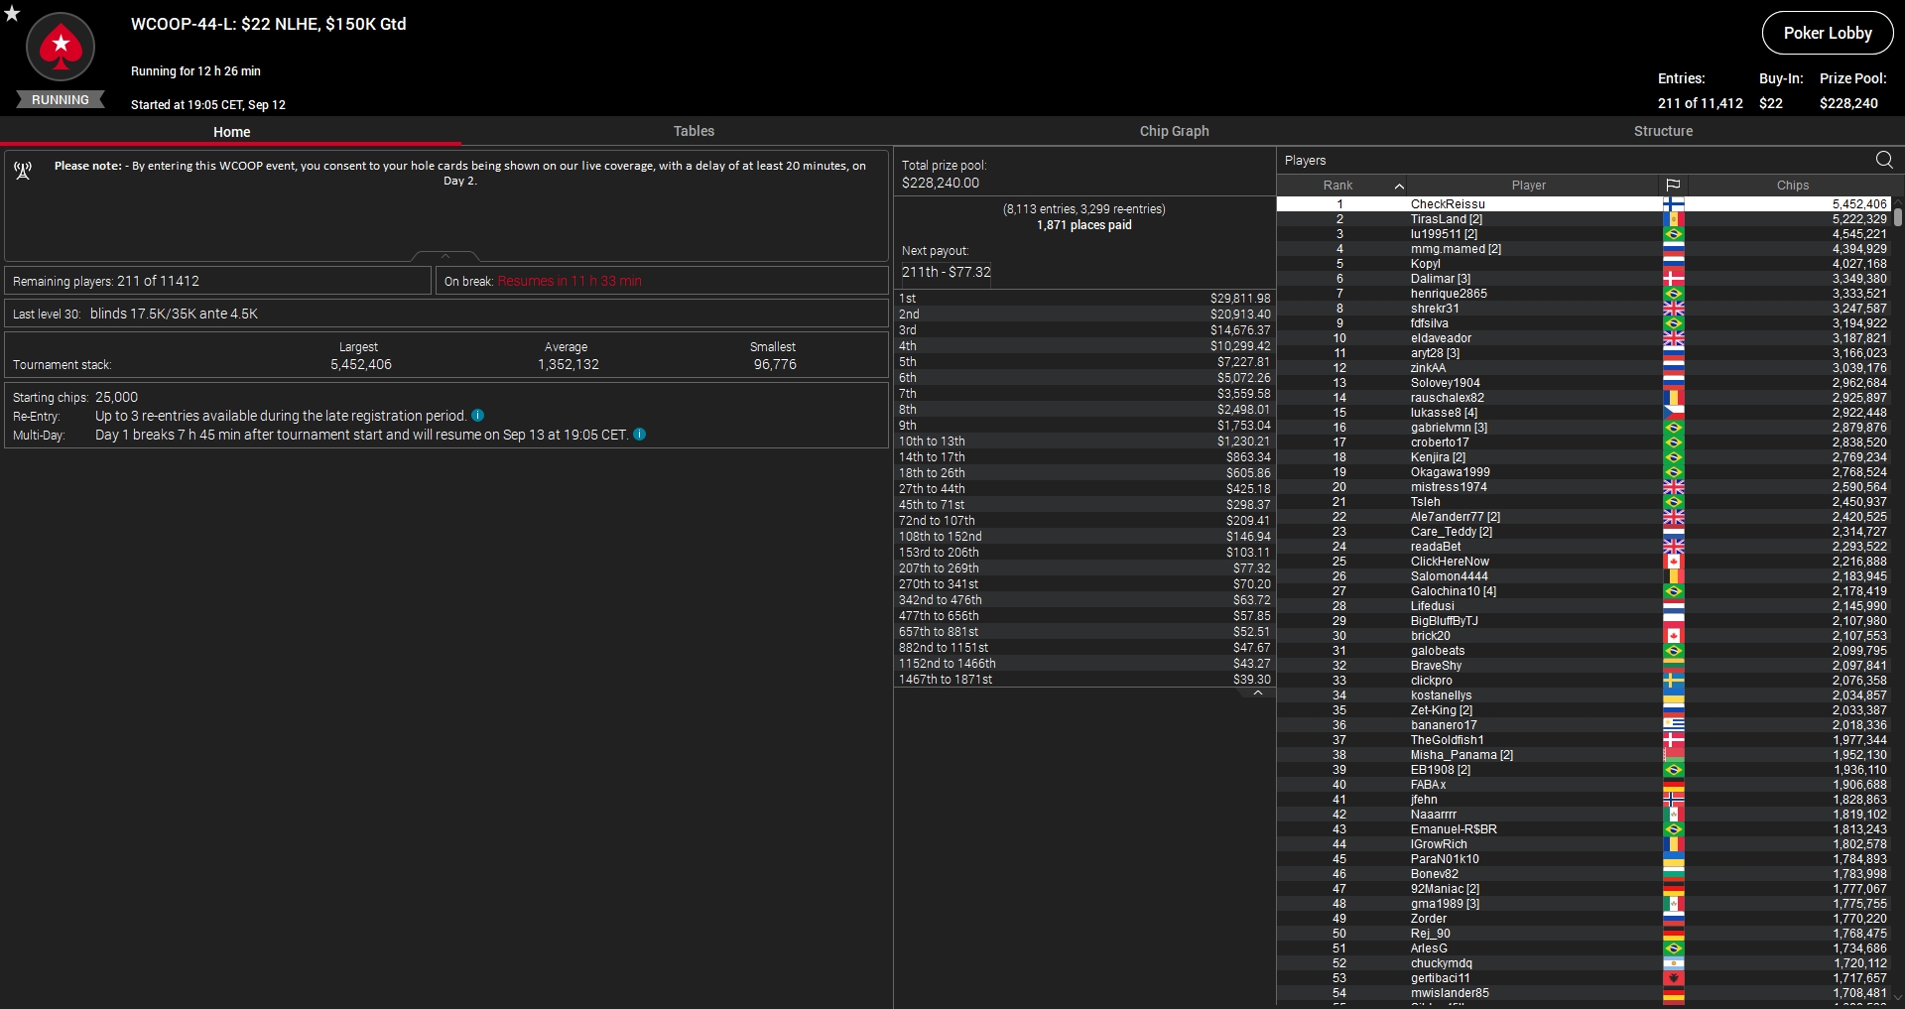Click the flag next to Salomon4444
The height and width of the screenshot is (1009, 1905).
pos(1674,576)
